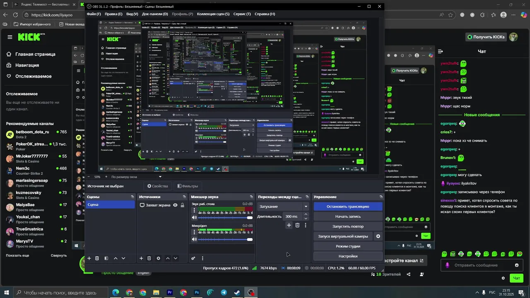
Task: Undock the Источники panel via its float icon
Action: [184, 197]
